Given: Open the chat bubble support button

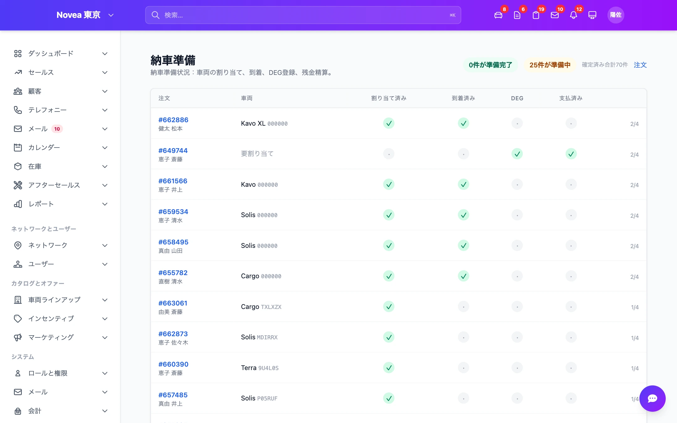Looking at the screenshot, I should tap(653, 398).
